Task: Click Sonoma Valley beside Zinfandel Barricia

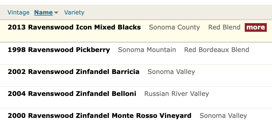Action: (x=171, y=72)
